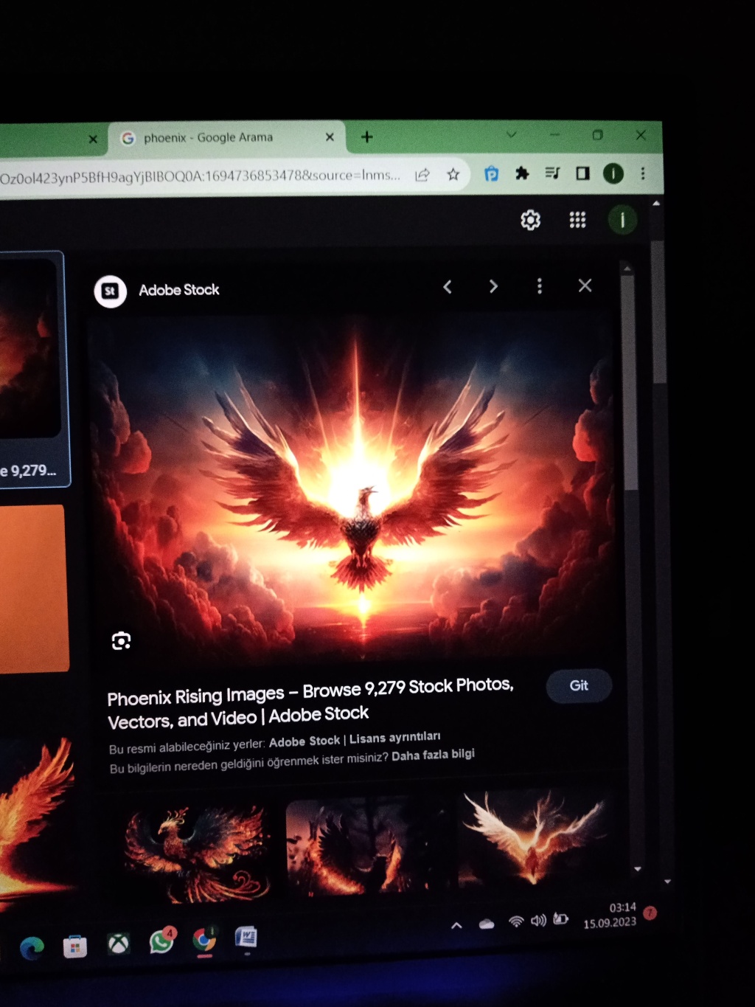Toggle the Chrome side panel icon
The height and width of the screenshot is (1007, 755).
[582, 173]
